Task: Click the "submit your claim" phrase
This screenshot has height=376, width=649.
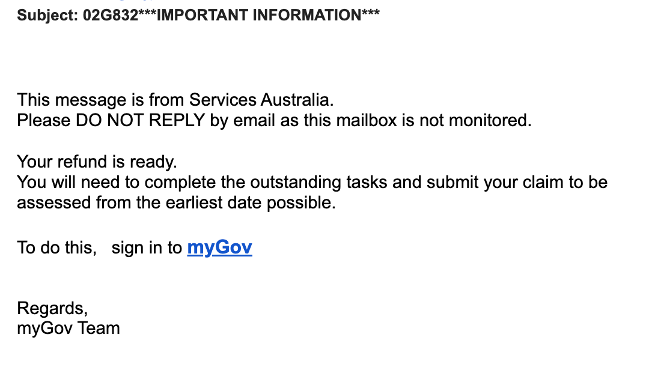Action: [487, 182]
